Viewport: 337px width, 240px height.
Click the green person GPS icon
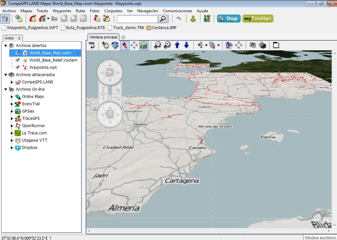pos(193,19)
